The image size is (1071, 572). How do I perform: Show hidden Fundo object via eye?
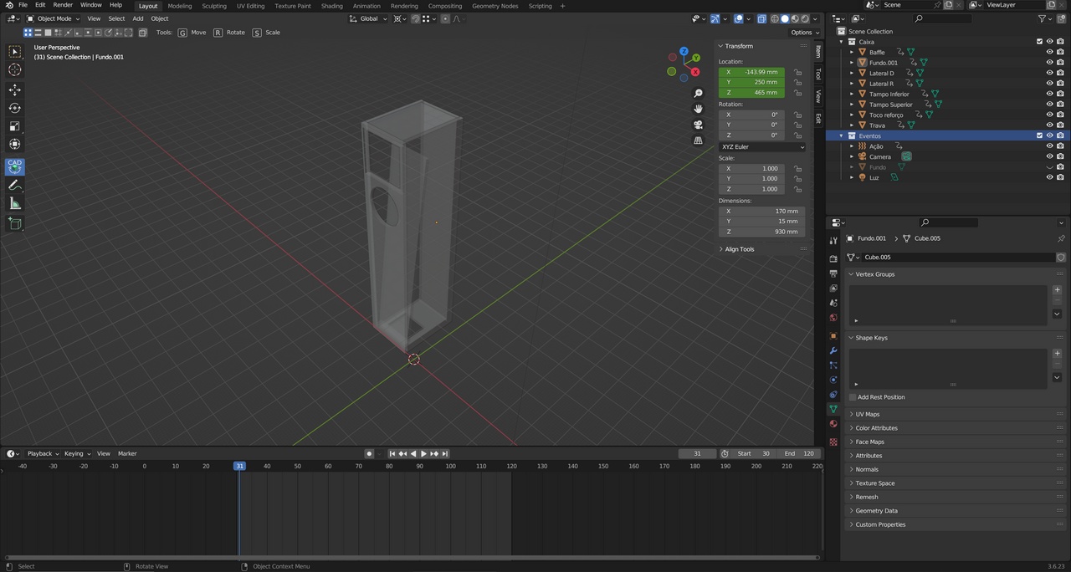[x=1049, y=167]
